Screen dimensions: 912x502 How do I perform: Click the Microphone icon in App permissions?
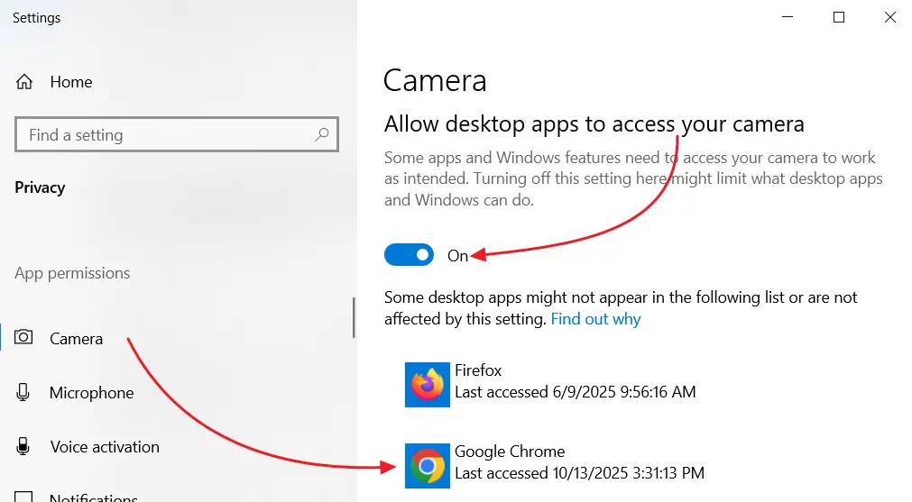24,393
